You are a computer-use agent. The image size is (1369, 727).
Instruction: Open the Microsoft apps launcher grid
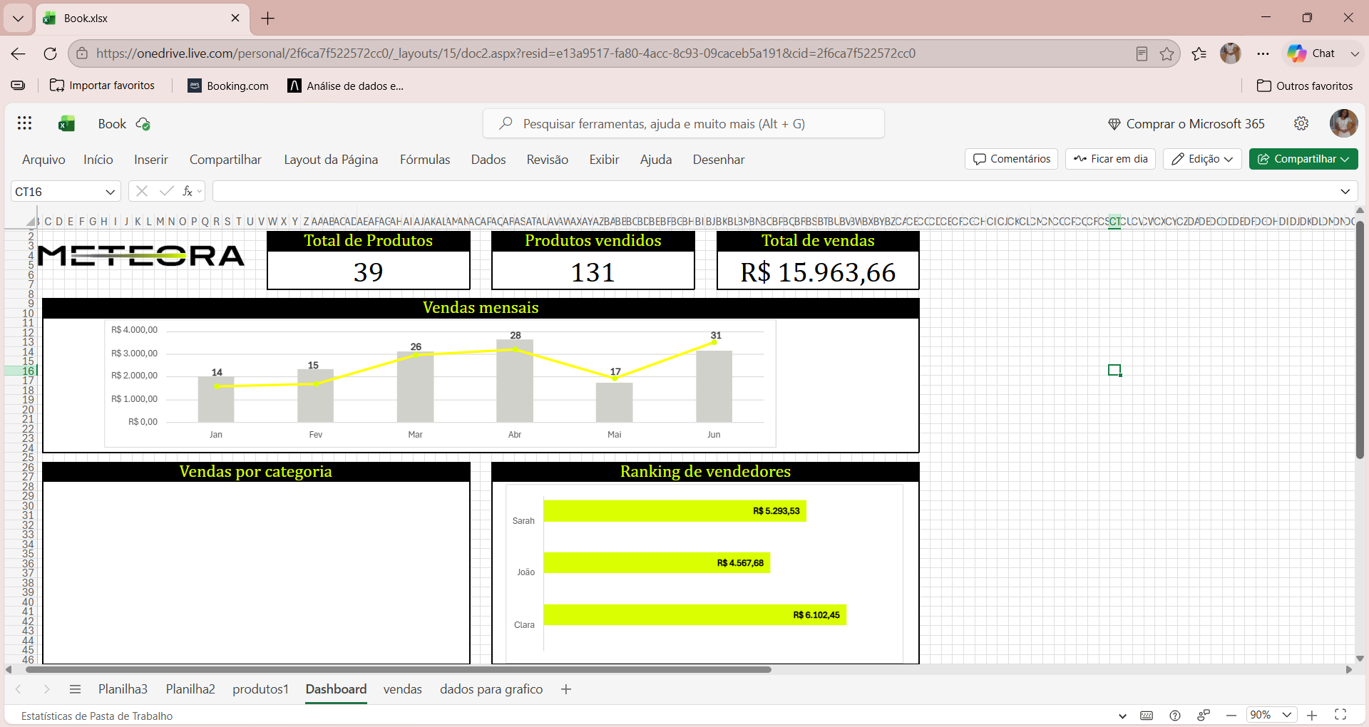(24, 123)
